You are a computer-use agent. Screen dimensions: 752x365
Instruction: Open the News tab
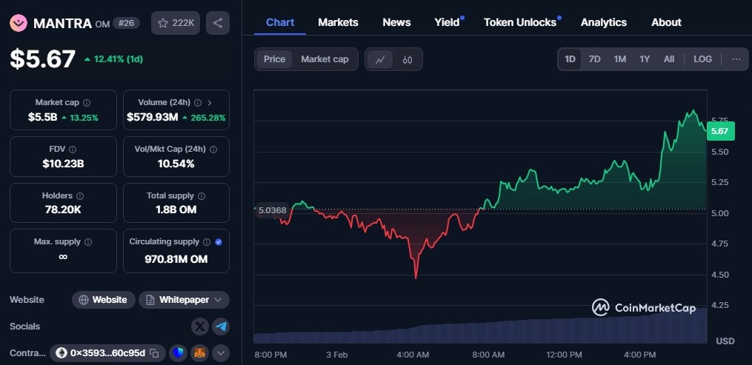pyautogui.click(x=396, y=22)
